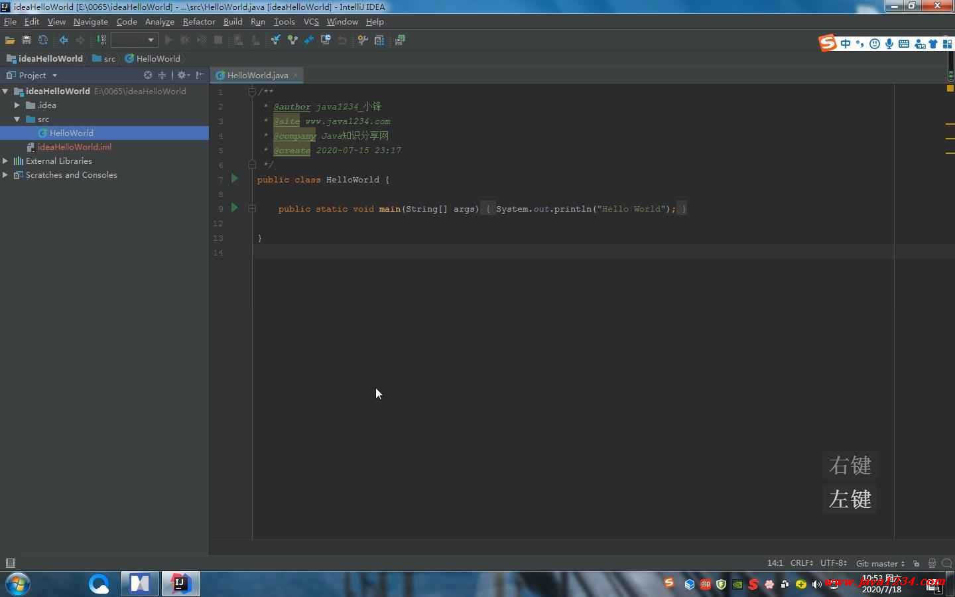Click the VCS Update Project icon

275,40
